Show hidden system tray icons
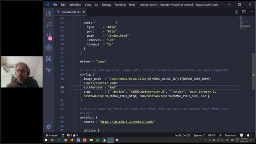This screenshot has width=256, height=144. tap(206, 140)
